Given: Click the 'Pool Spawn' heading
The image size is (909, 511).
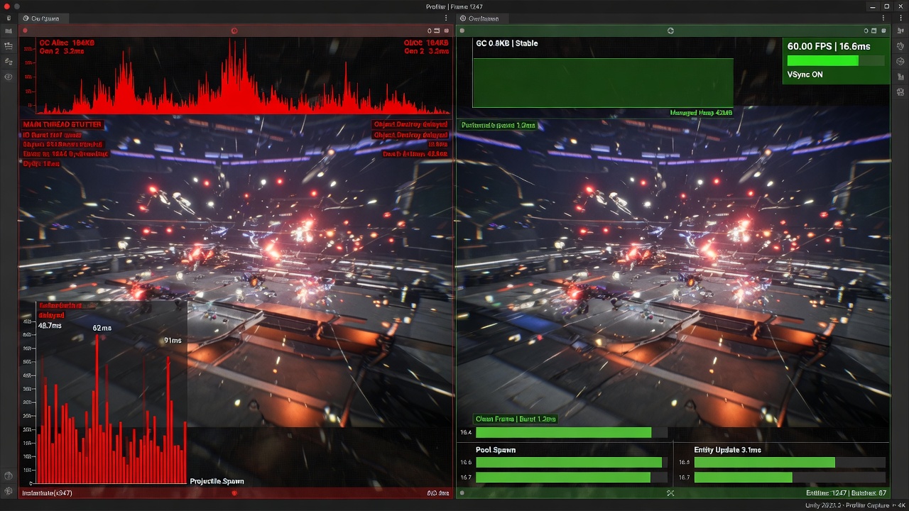Looking at the screenshot, I should 496,450.
